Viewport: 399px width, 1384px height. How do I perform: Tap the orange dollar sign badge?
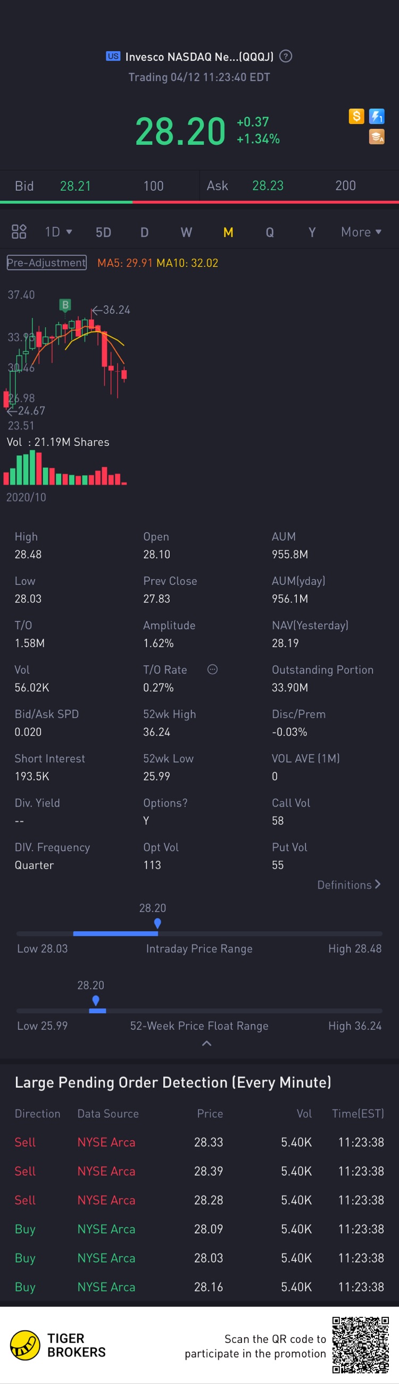356,116
